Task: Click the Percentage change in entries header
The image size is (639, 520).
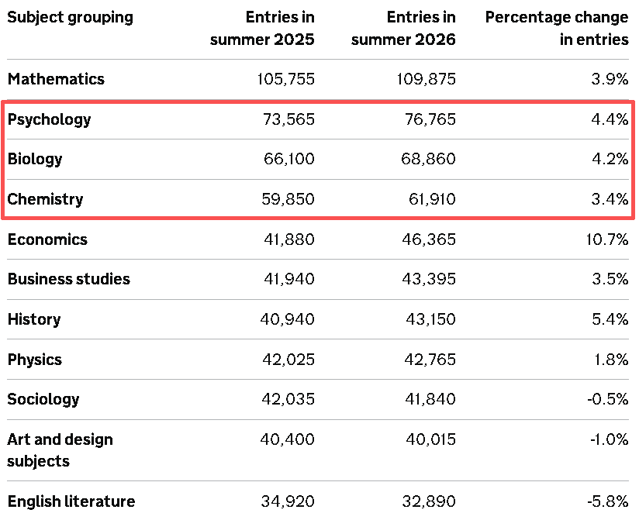Action: (557, 29)
